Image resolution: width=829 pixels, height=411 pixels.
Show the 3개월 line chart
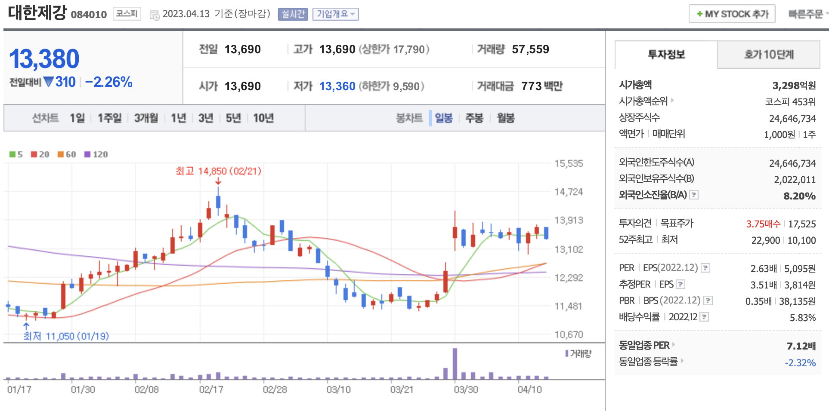point(146,118)
